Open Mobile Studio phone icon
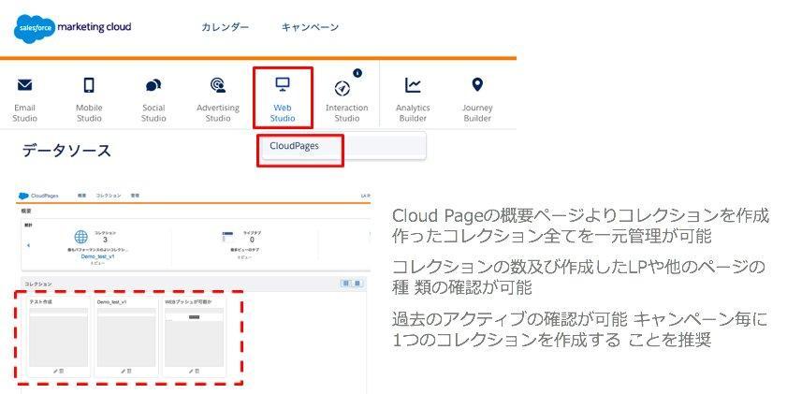The image size is (787, 394). coord(89,85)
